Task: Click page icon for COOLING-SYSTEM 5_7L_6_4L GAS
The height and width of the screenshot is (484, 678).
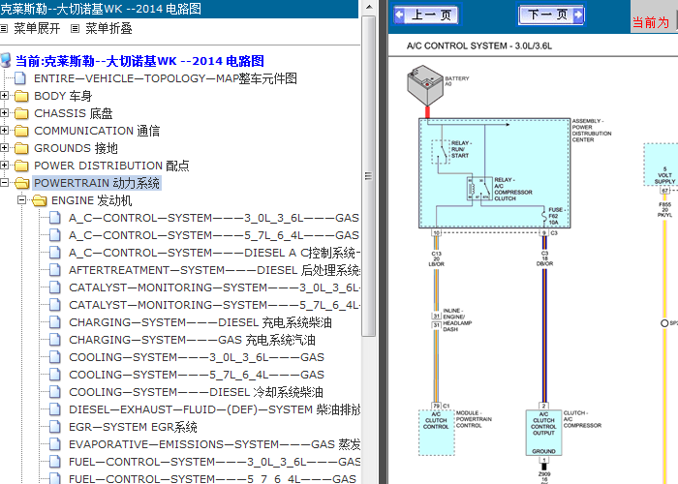Action: coord(55,375)
